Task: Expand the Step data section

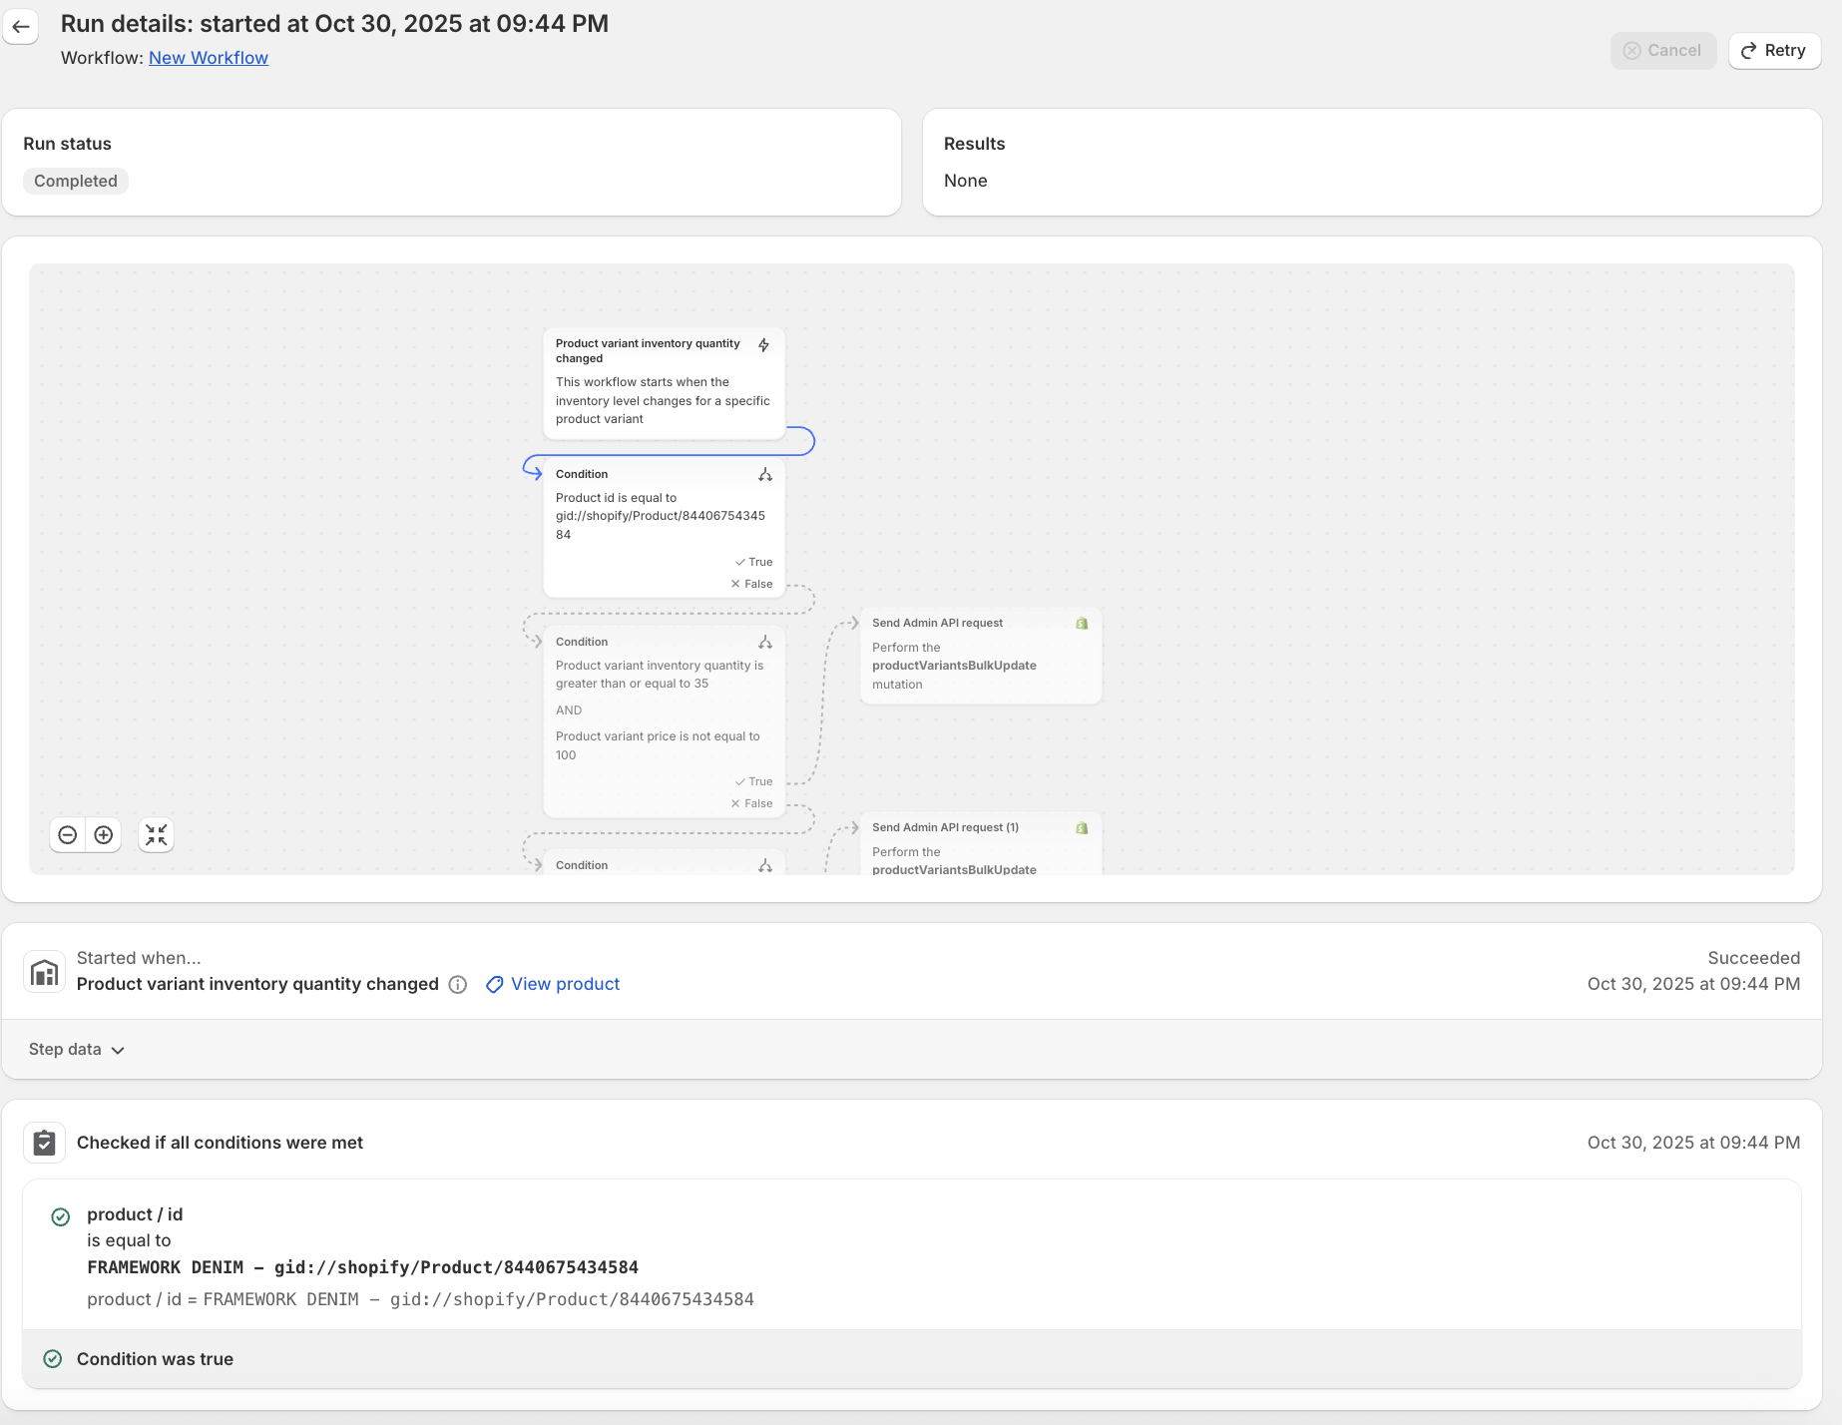Action: click(x=77, y=1050)
